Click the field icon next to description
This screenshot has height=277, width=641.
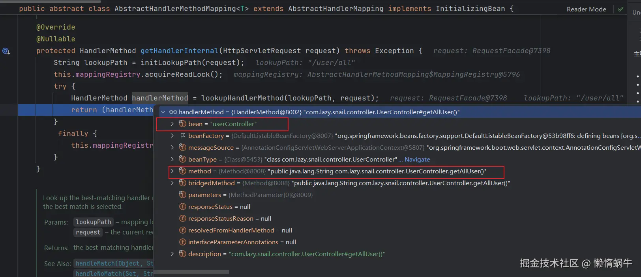pyautogui.click(x=182, y=254)
